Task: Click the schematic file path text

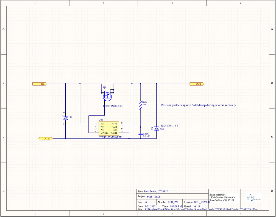Action: coord(201,209)
